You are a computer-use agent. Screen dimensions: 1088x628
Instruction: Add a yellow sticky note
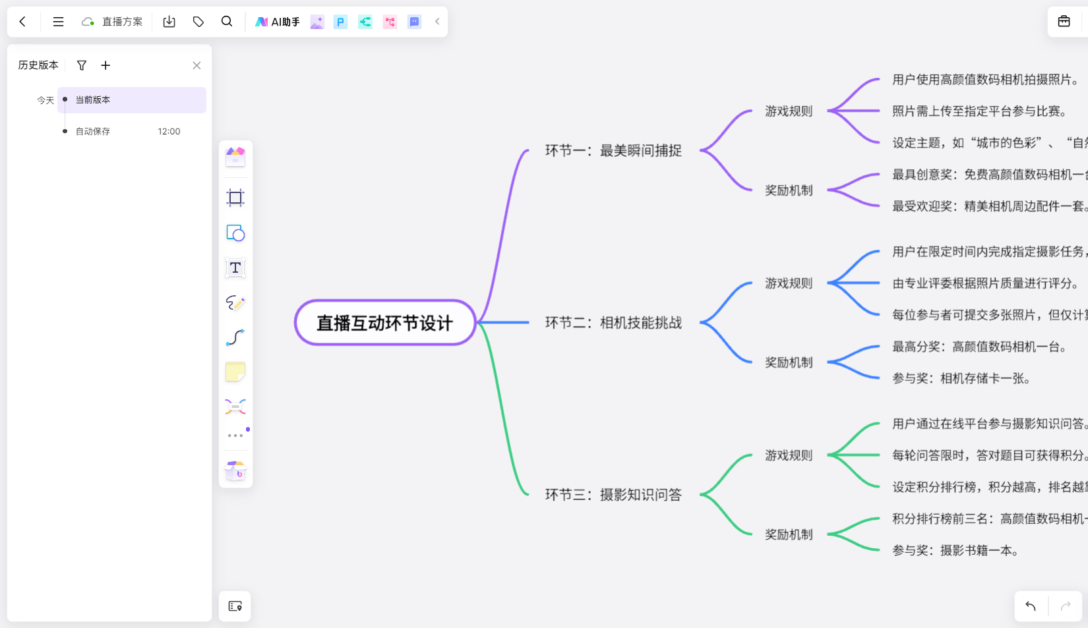[235, 372]
